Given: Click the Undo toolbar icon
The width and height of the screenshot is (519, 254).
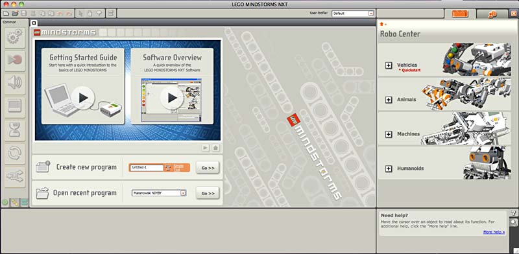Looking at the screenshot, I should (60, 14).
